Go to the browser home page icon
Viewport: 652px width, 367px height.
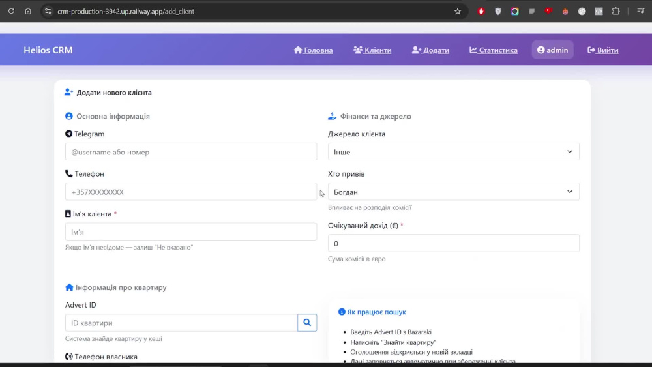[28, 11]
